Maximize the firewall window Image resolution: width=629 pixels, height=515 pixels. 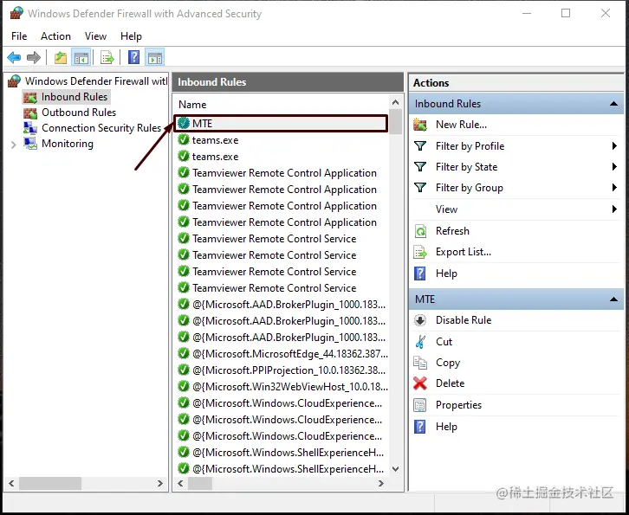[x=566, y=13]
